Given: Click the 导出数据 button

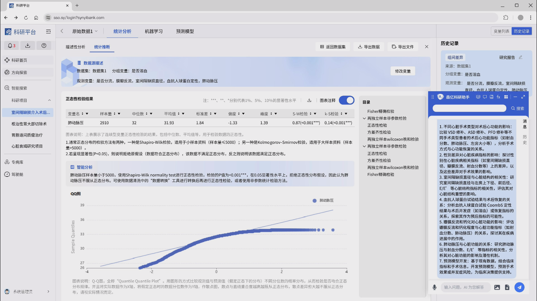Looking at the screenshot, I should click(369, 47).
